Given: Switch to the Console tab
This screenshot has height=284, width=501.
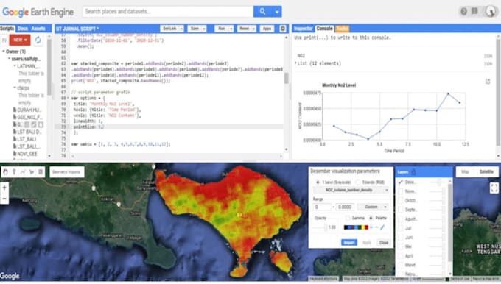Looking at the screenshot, I should [x=324, y=29].
